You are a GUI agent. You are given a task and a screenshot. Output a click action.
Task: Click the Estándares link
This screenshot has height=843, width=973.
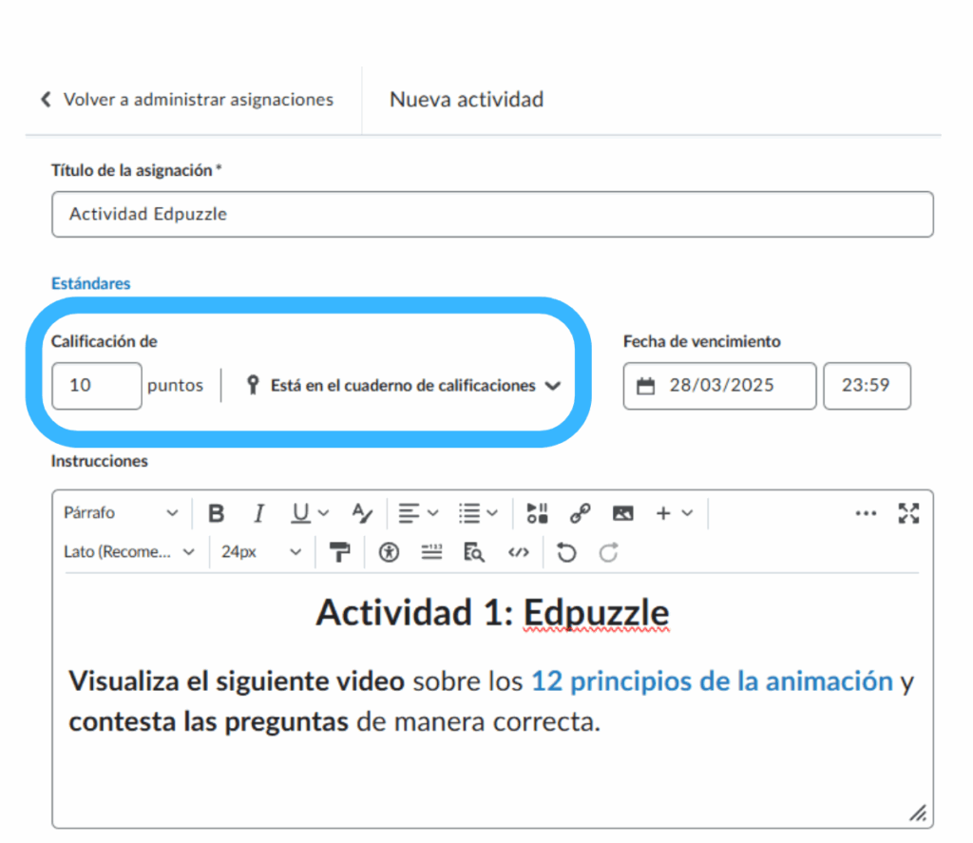point(90,283)
